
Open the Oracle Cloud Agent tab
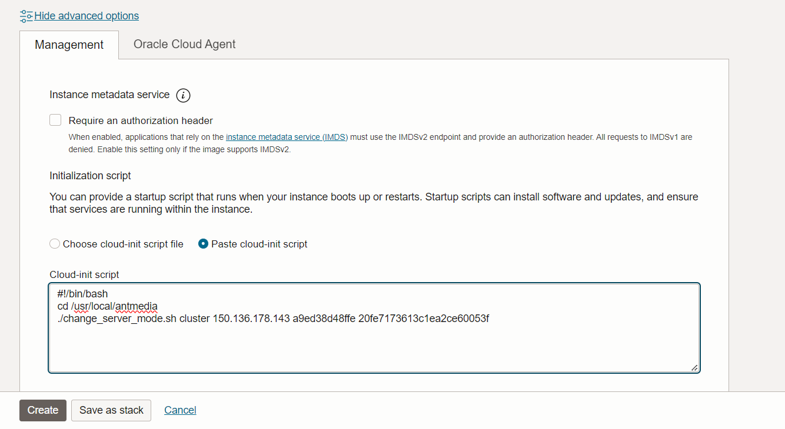click(x=185, y=44)
